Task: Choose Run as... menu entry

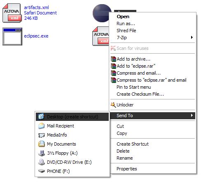Action: point(153,24)
